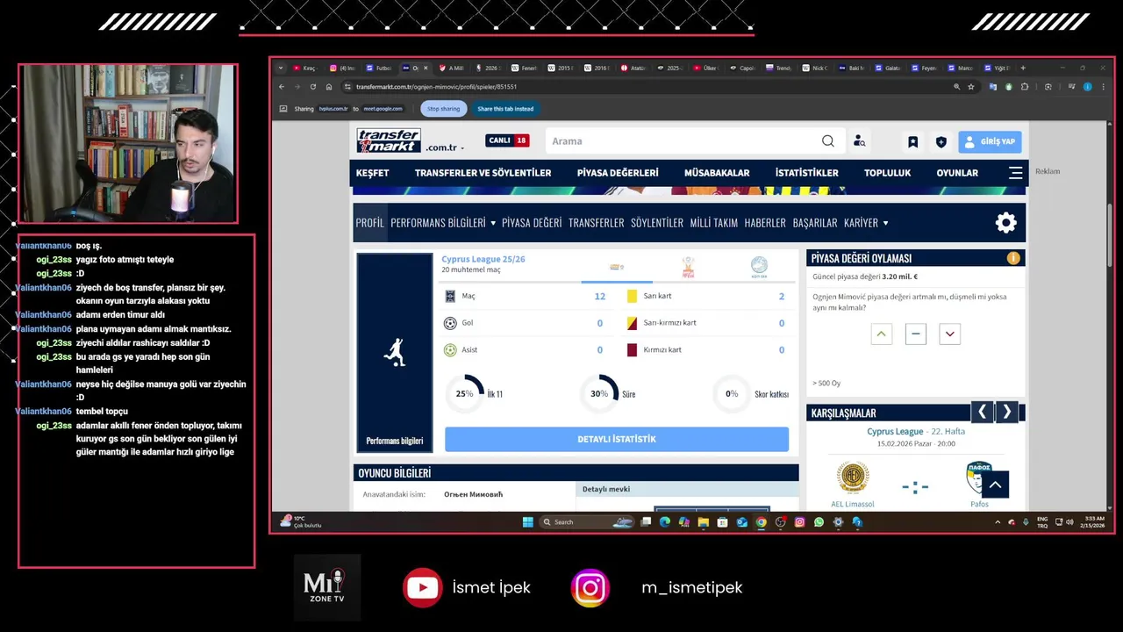Screen dimensions: 1123x632
Task: Click the piyasa değeri info icon
Action: pos(1013,258)
